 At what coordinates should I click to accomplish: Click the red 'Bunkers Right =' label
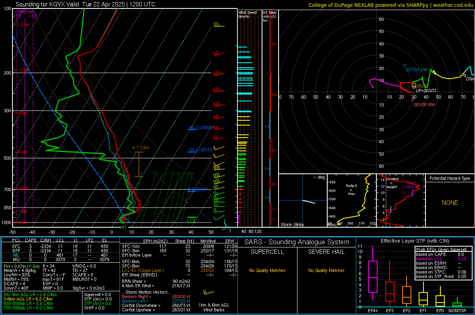tap(136, 296)
